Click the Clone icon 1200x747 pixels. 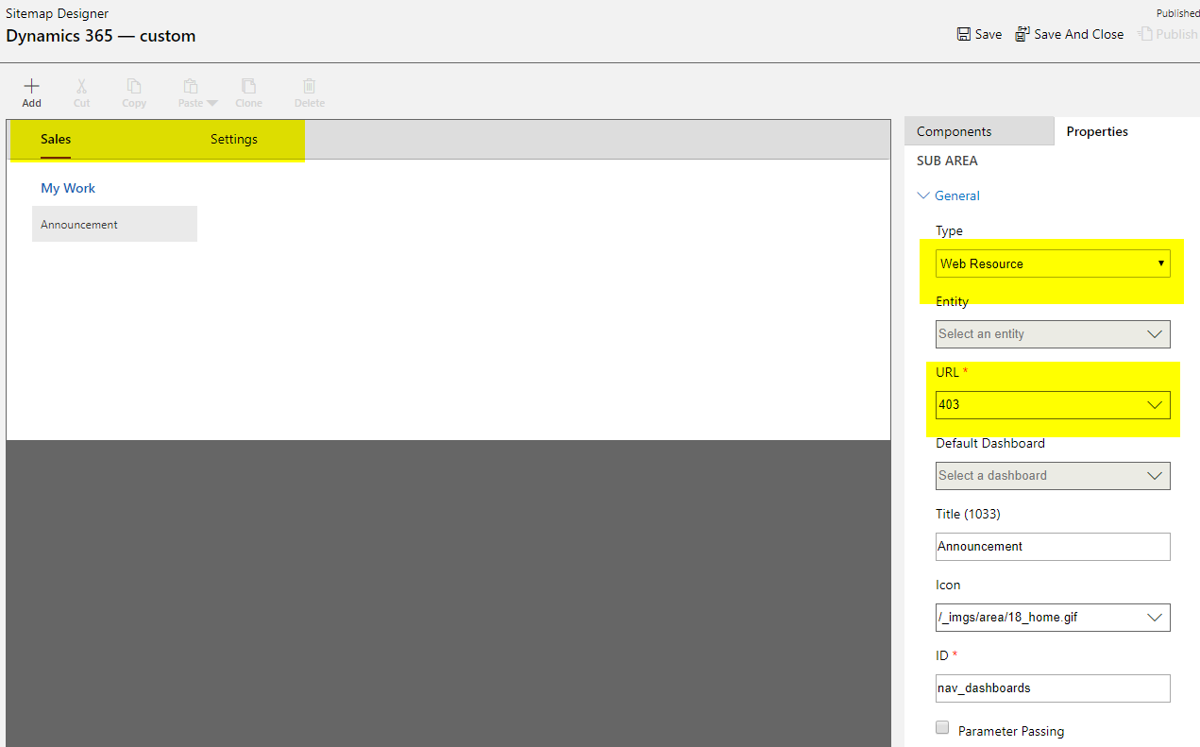click(248, 92)
